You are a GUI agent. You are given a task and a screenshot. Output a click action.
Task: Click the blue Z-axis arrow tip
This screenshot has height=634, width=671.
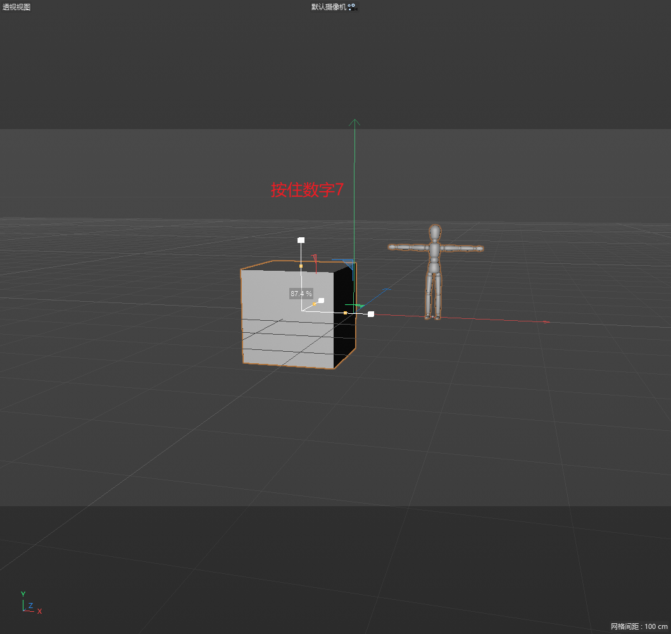click(x=387, y=289)
